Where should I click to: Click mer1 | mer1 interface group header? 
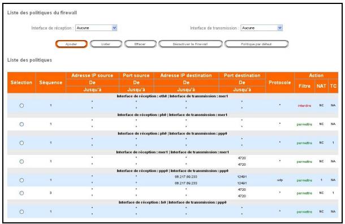click(x=172, y=152)
